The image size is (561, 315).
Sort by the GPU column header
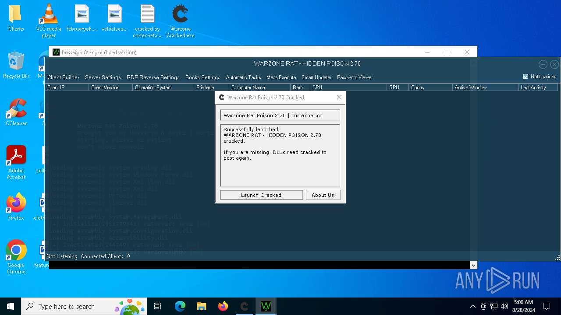pos(398,87)
